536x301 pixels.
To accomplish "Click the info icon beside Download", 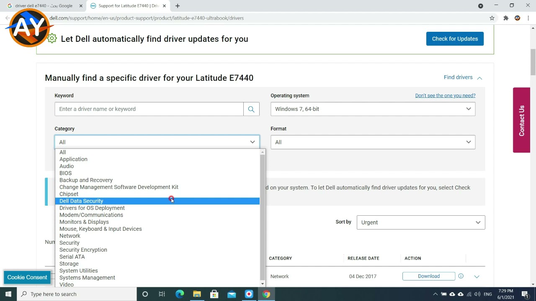I will pyautogui.click(x=461, y=276).
